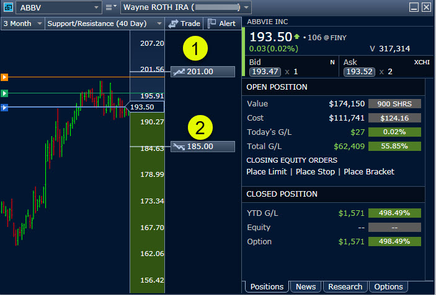436x295 pixels.
Task: Select the 185.00 lower price alert marker
Action: coord(202,147)
